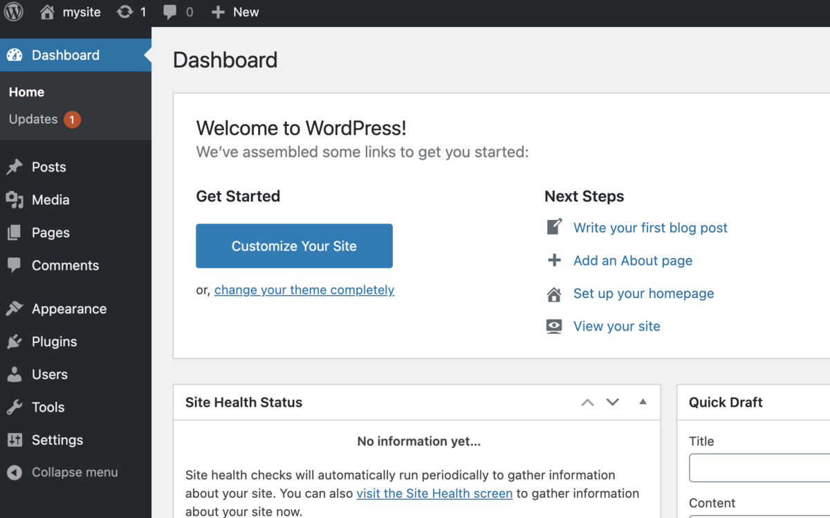Screen dimensions: 830x518
Task: Open the Tools wrench icon
Action: tap(15, 407)
